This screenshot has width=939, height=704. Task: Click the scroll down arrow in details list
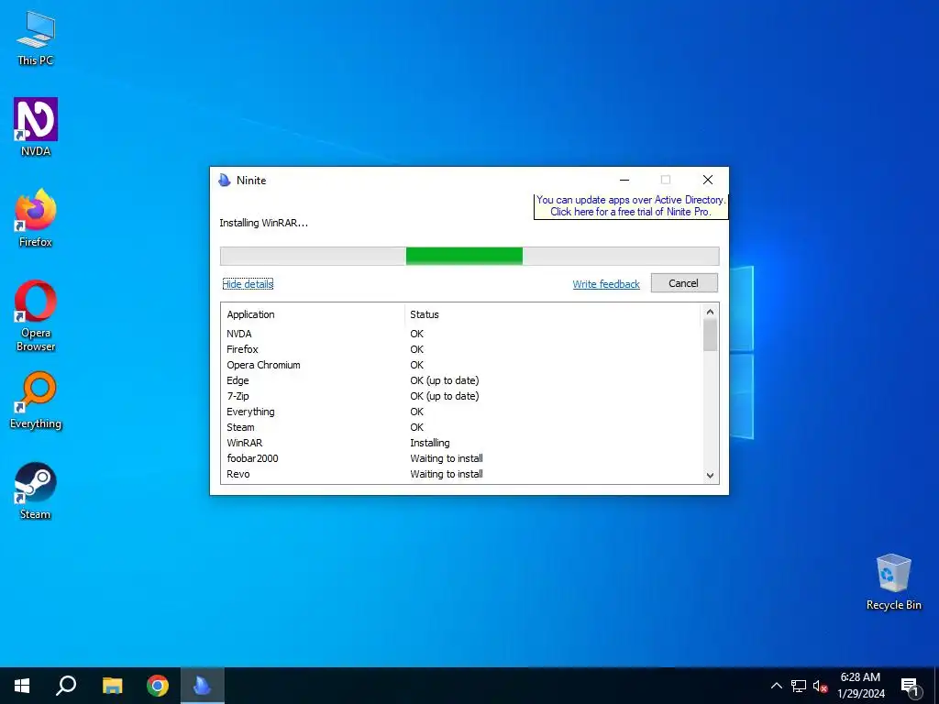click(x=711, y=476)
